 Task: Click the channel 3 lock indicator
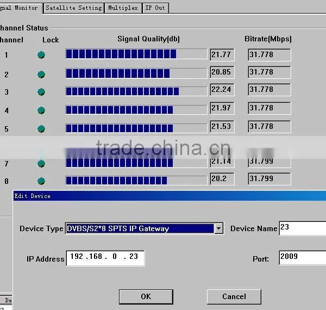(x=41, y=92)
